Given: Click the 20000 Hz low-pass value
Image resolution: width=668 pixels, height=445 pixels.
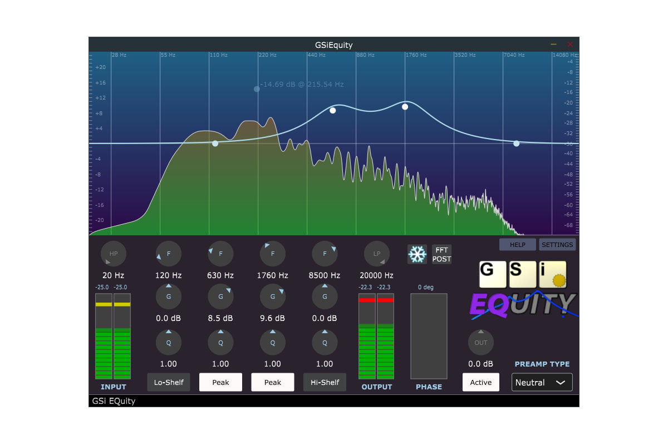Looking at the screenshot, I should 377,275.
